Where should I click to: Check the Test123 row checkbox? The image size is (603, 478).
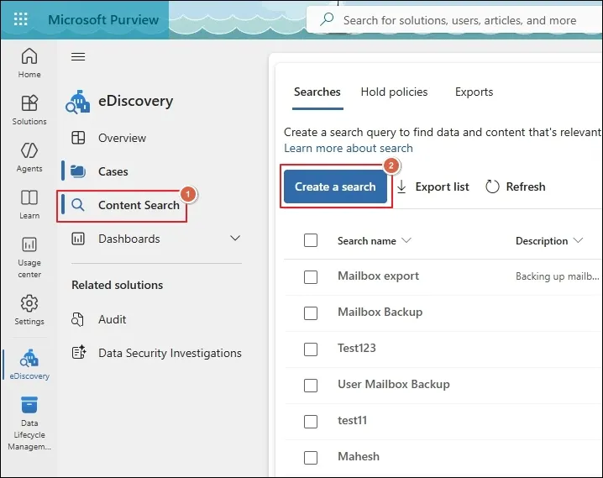(311, 349)
